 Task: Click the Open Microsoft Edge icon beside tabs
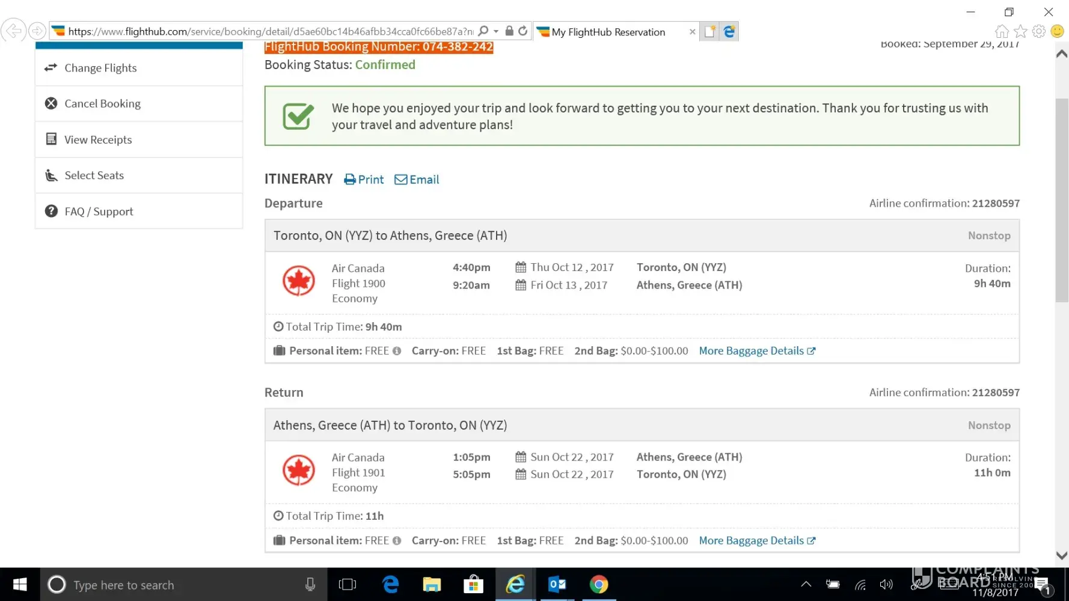coord(729,31)
